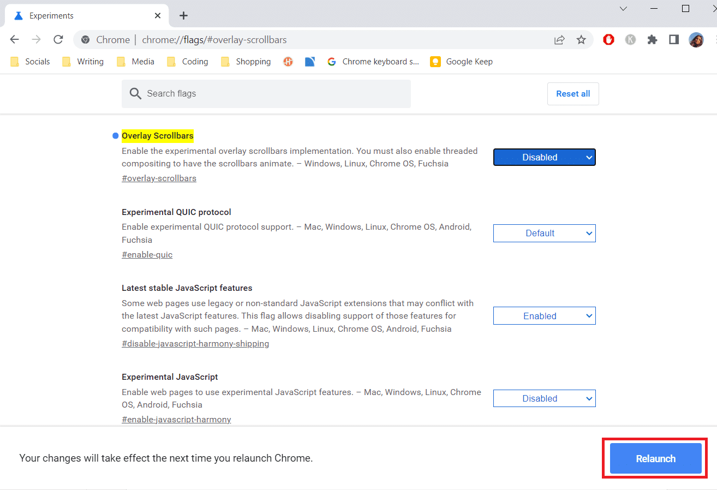Open the Google Keep bookmark
This screenshot has width=717, height=490.
[461, 62]
